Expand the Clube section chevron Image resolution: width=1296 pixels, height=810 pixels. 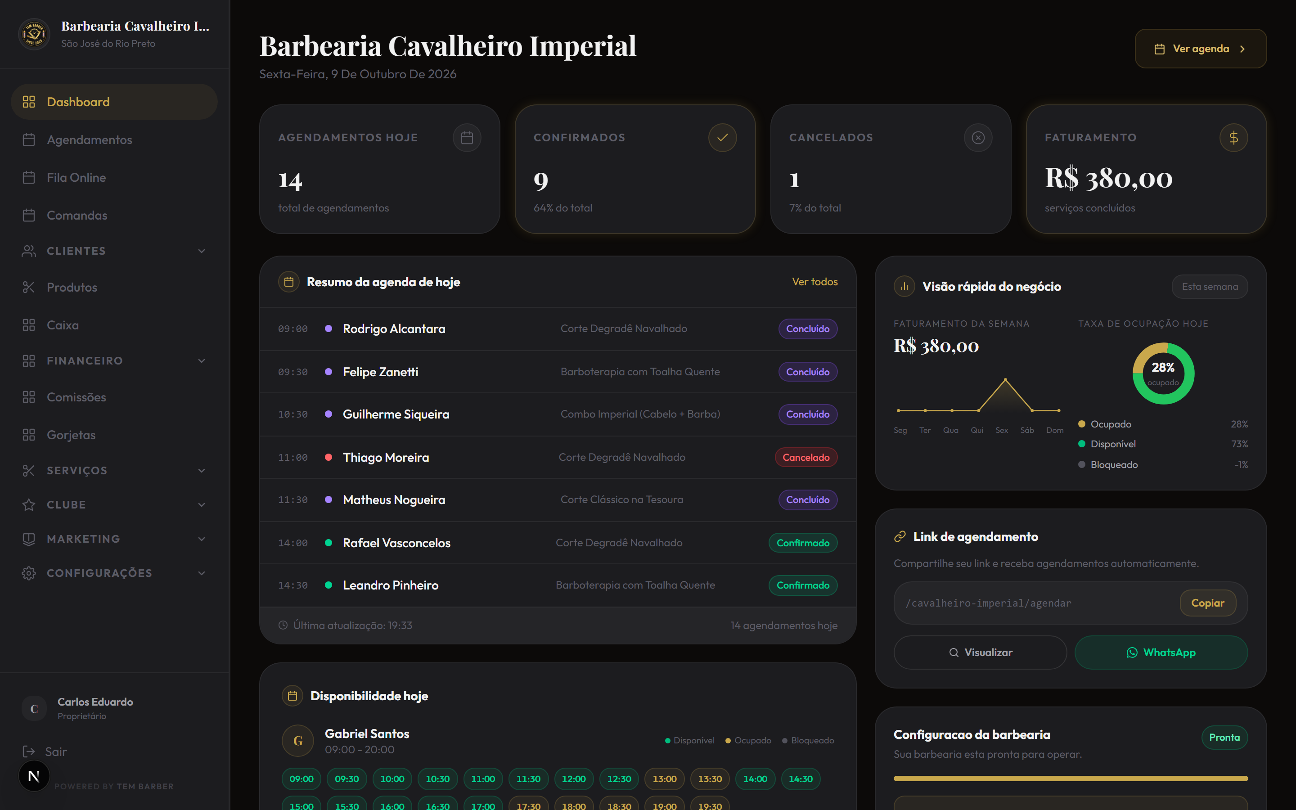201,504
